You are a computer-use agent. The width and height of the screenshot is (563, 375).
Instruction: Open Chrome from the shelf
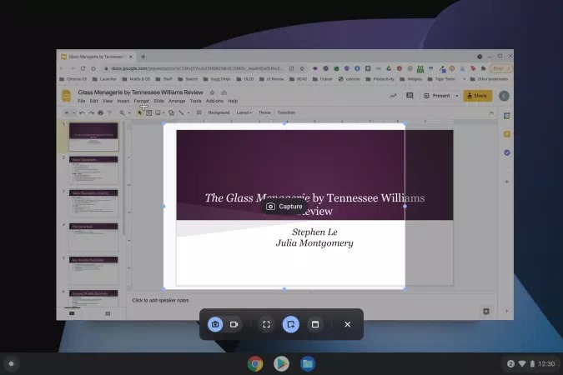tap(255, 363)
